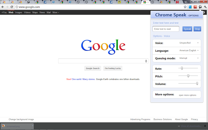Click the microphone voice search icon
Viewport: 208px width, 130px height.
point(146,61)
